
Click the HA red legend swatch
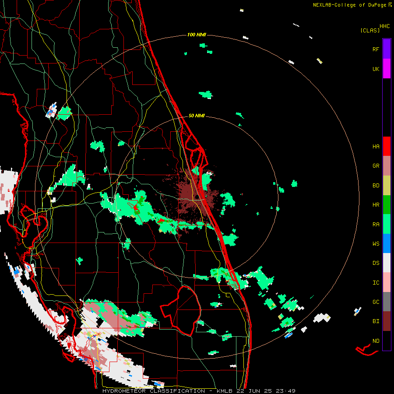(387, 146)
